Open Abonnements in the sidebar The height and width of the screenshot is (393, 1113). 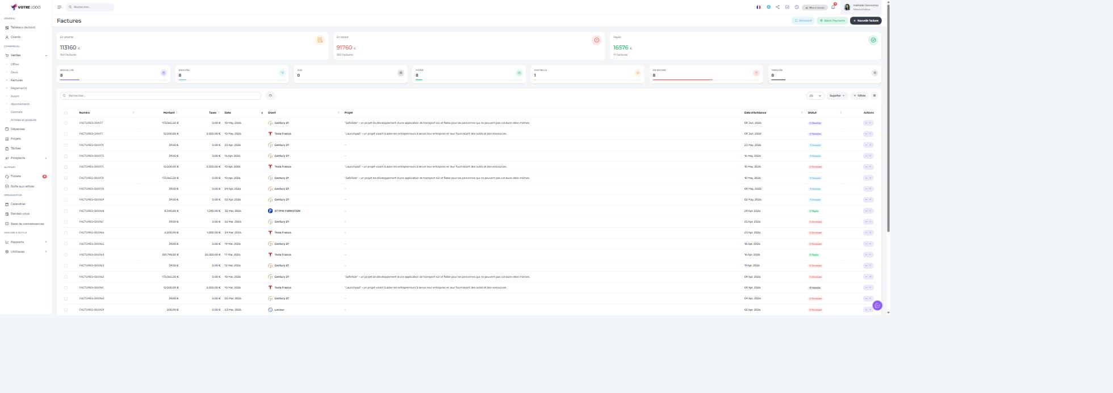click(x=20, y=104)
